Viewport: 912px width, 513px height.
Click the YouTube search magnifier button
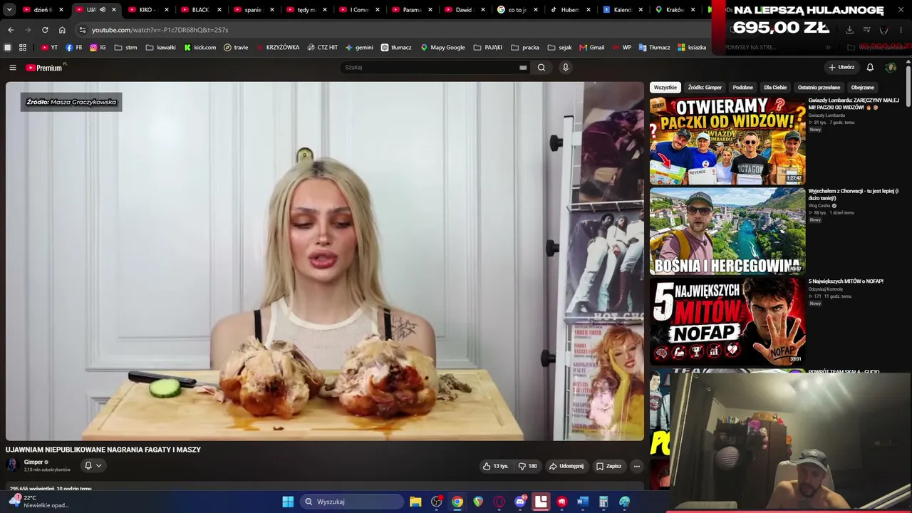tap(541, 68)
